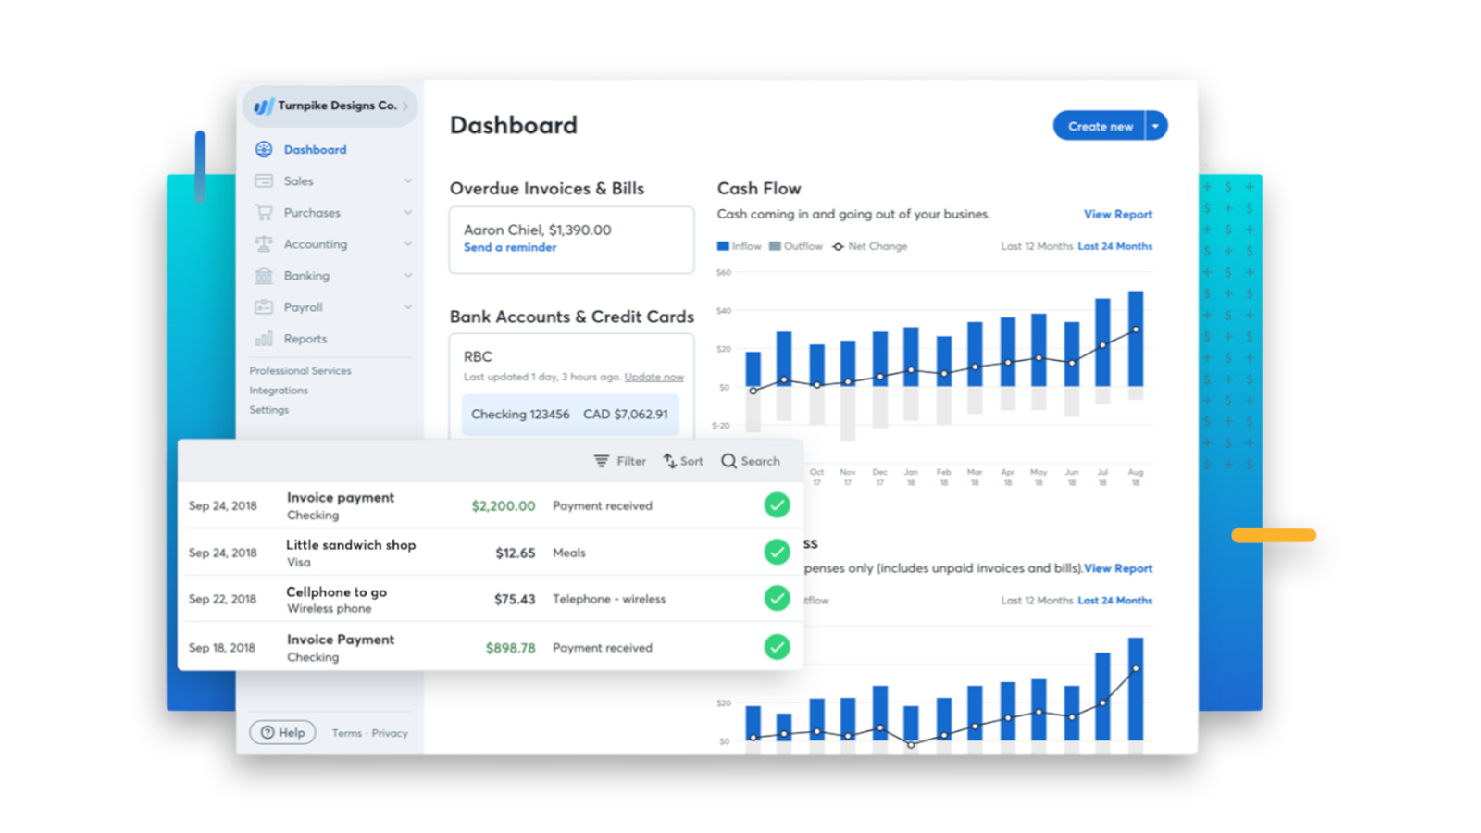The image size is (1481, 833).
Task: Select Last 24 Months in Cash Flow
Action: [x=1114, y=246]
